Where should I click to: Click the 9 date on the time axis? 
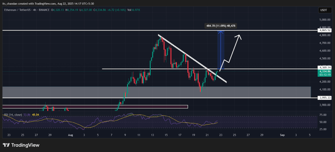[x=125, y=135]
